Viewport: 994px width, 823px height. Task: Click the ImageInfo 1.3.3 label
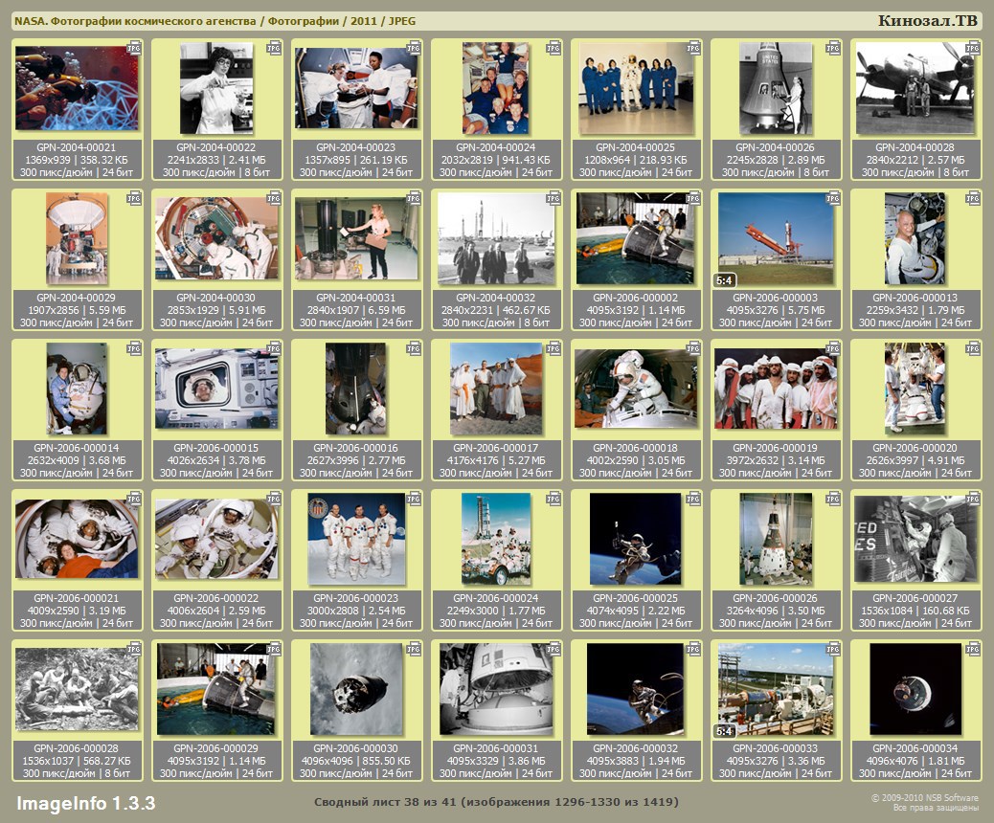[x=85, y=802]
